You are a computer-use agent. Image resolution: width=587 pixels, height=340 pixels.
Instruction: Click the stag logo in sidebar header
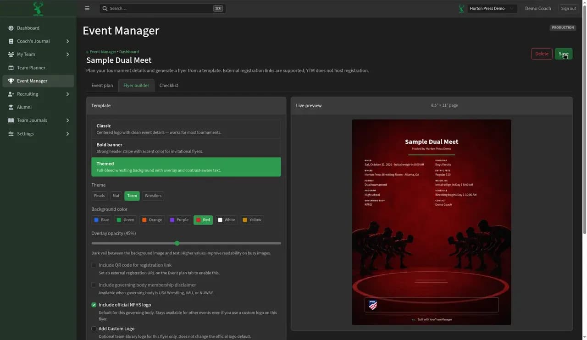[38, 8]
